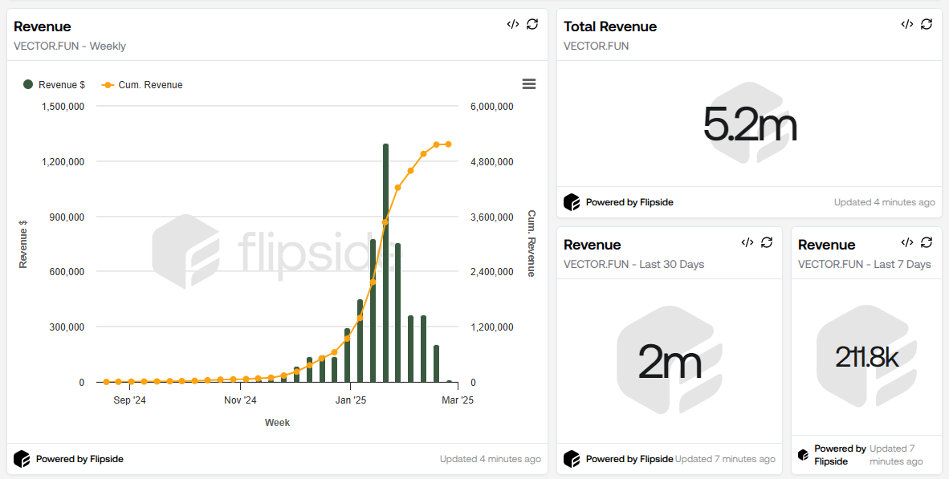The image size is (949, 479).
Task: Open the code view for Last 7 Days Revenue
Action: point(907,242)
